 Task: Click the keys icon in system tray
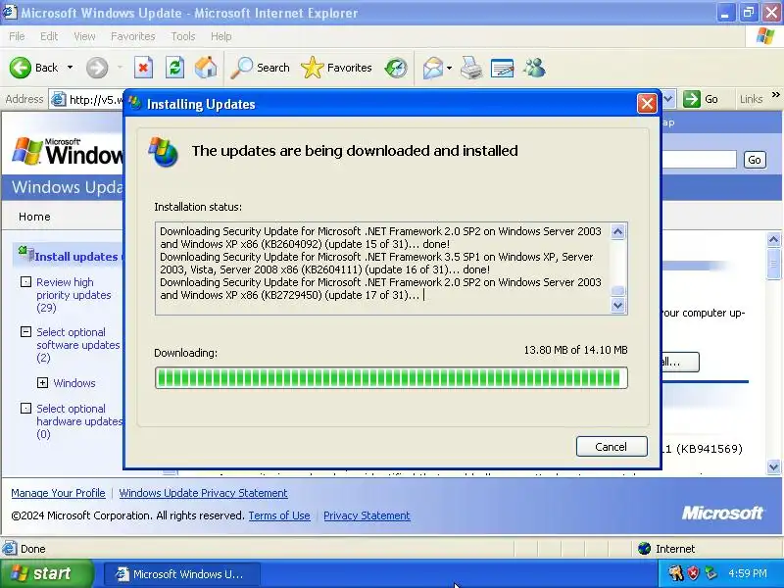[x=676, y=573]
